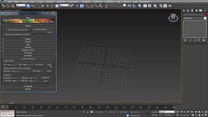The image size is (208, 117).
Task: Open Rendered Frame Window icon
Action: (x=165, y=6)
